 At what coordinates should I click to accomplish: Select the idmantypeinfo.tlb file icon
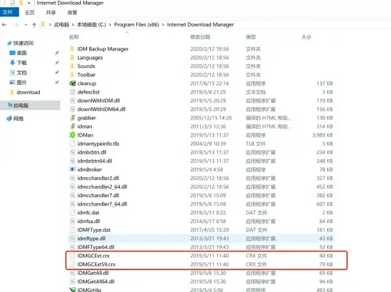tap(72, 143)
